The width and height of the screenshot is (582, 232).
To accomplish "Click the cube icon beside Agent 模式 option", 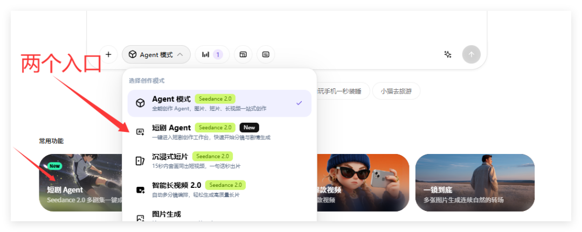I will coord(140,103).
